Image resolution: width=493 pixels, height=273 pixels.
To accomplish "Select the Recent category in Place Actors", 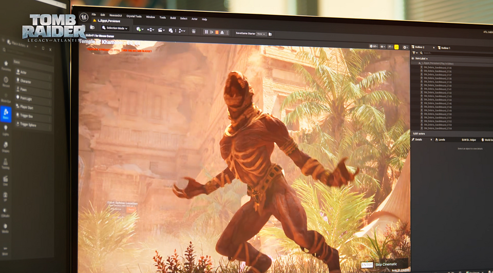I will tap(6, 82).
